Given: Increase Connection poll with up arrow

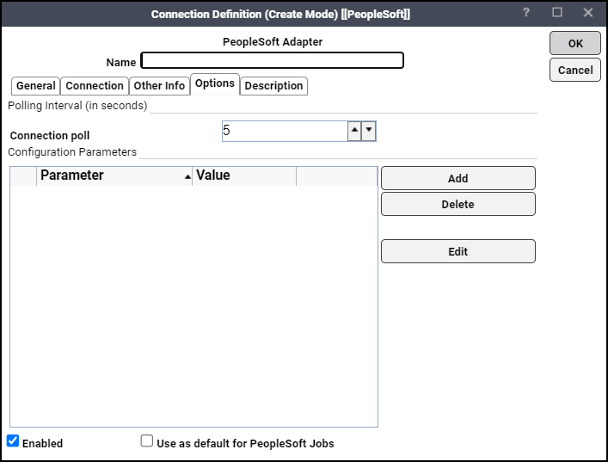Looking at the screenshot, I should tap(354, 131).
